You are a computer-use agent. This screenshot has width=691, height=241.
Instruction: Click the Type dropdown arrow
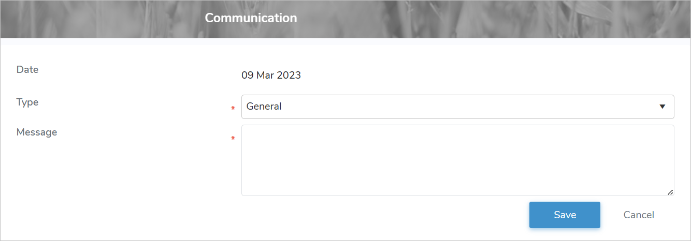(x=662, y=107)
